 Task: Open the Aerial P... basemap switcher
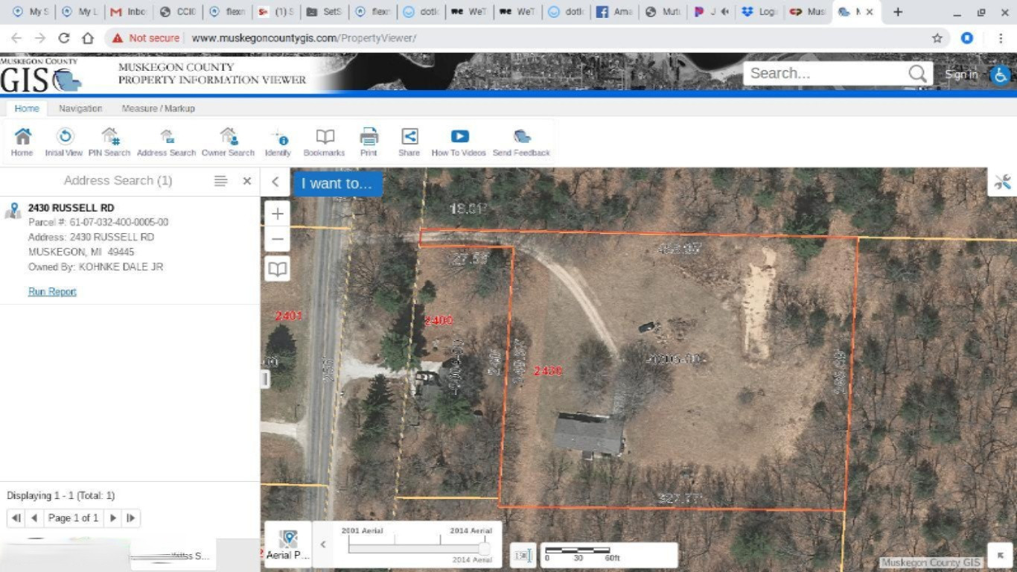288,544
